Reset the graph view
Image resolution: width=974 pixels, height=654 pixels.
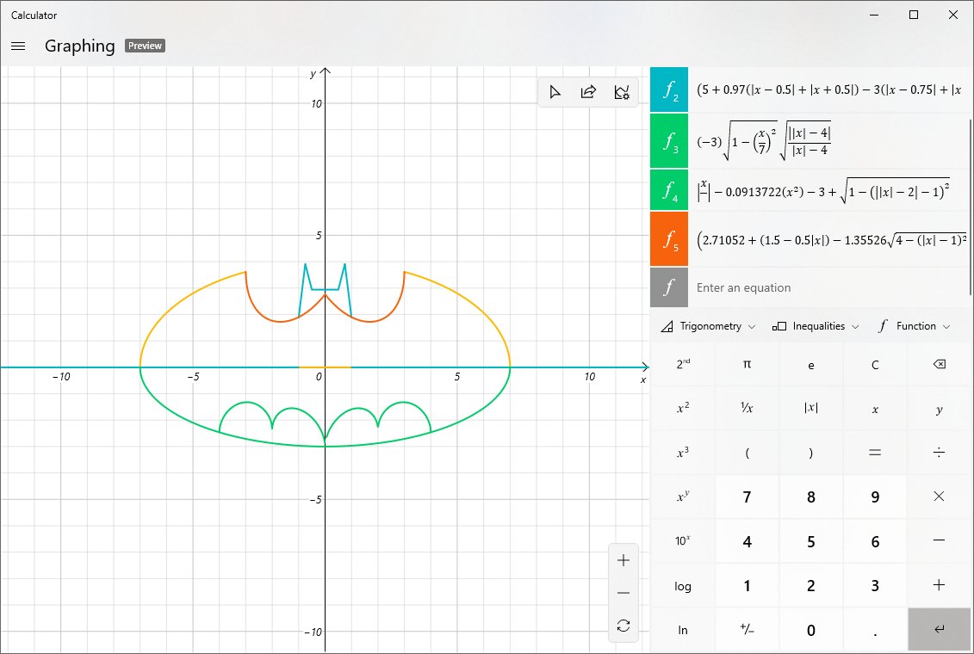tap(623, 626)
